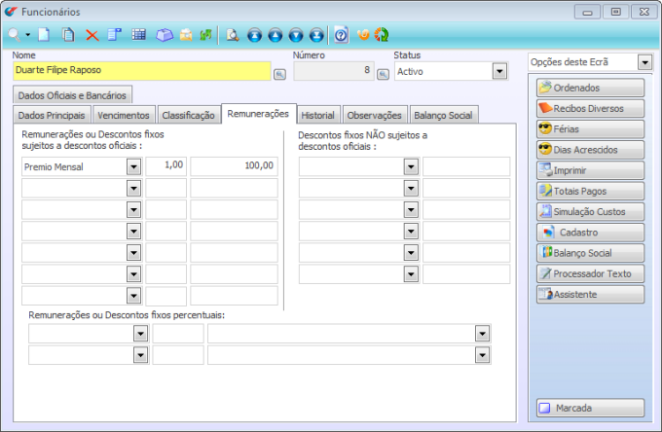
Task: Click lookup button beside Número field
Action: tap(383, 74)
